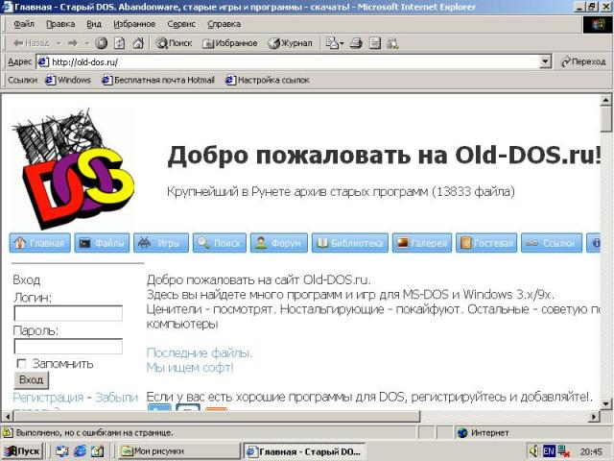
Task: Click the MS-DOS logo image
Action: click(x=73, y=169)
